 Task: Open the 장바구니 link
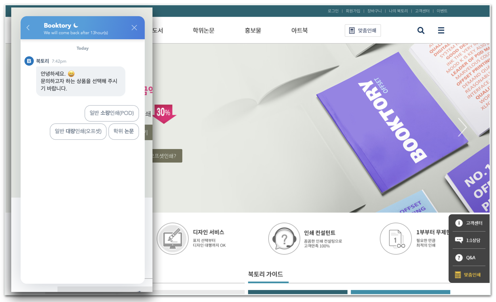coord(375,11)
